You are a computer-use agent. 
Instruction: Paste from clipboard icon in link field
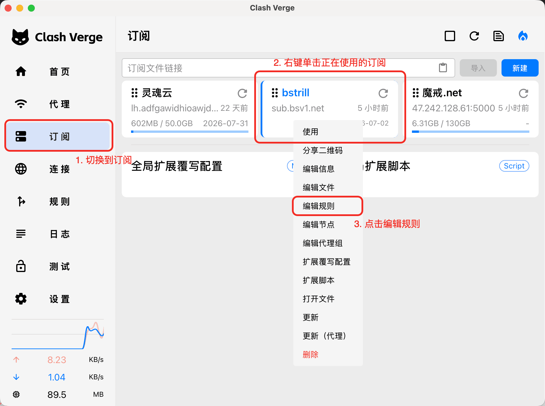point(443,68)
